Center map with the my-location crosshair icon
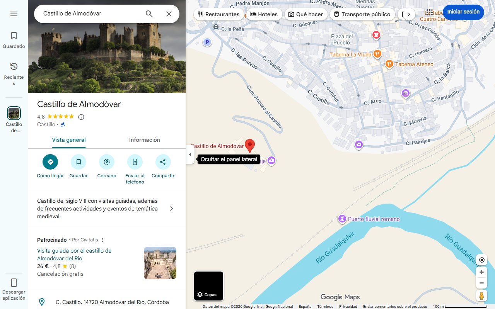Screen dimensions: 495x309 481,260
